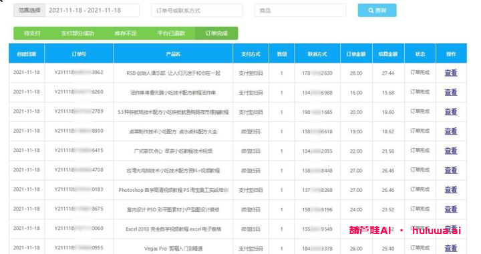Click the 广式茶饮点心 product name
This screenshot has width=481, height=254.
173,151
